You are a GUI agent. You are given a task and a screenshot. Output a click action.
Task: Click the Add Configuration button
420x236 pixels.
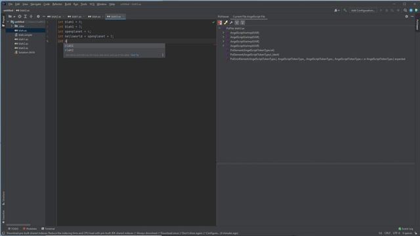point(362,10)
